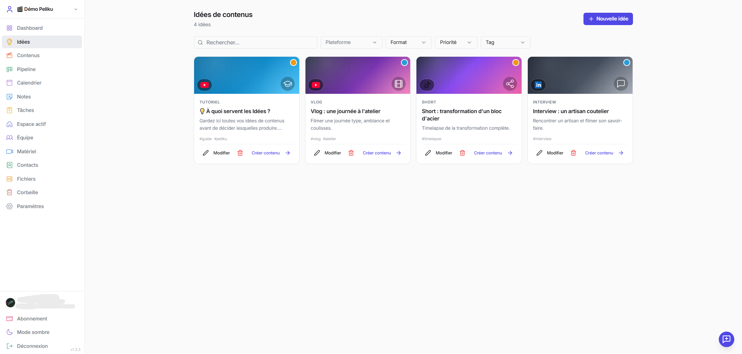Click graduation cap icon on Tutoriel card
Image resolution: width=742 pixels, height=354 pixels.
(x=288, y=84)
